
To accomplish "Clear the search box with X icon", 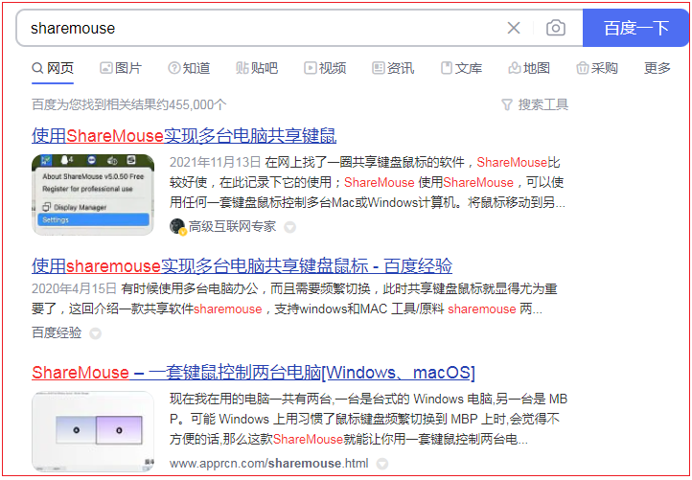I will [514, 28].
